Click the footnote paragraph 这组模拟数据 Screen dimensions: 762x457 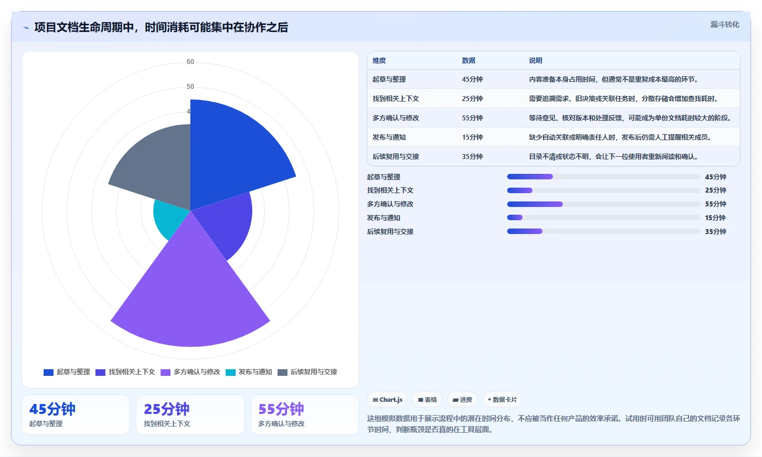coord(554,424)
